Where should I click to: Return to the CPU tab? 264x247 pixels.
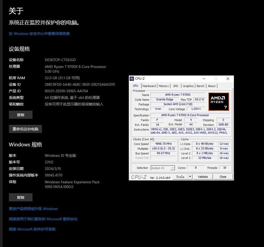136,86
